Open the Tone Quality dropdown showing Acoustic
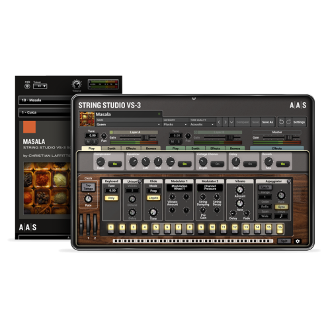The width and height of the screenshot is (330, 330). 202,125
